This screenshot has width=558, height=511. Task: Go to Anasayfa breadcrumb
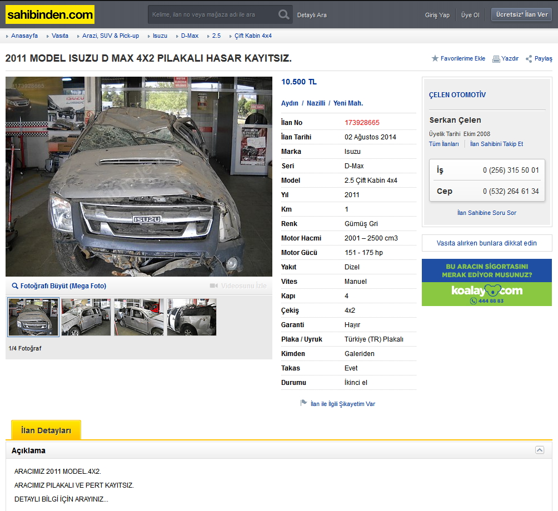pyautogui.click(x=24, y=36)
